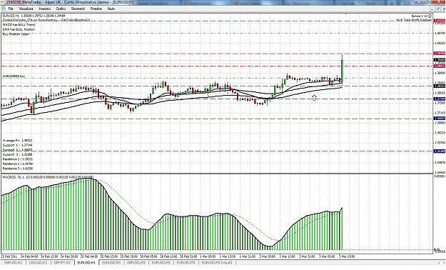Viewport: 446px width, 270px height.
Task: Click the 'EMA has BULL Position' label
Action: (19, 29)
